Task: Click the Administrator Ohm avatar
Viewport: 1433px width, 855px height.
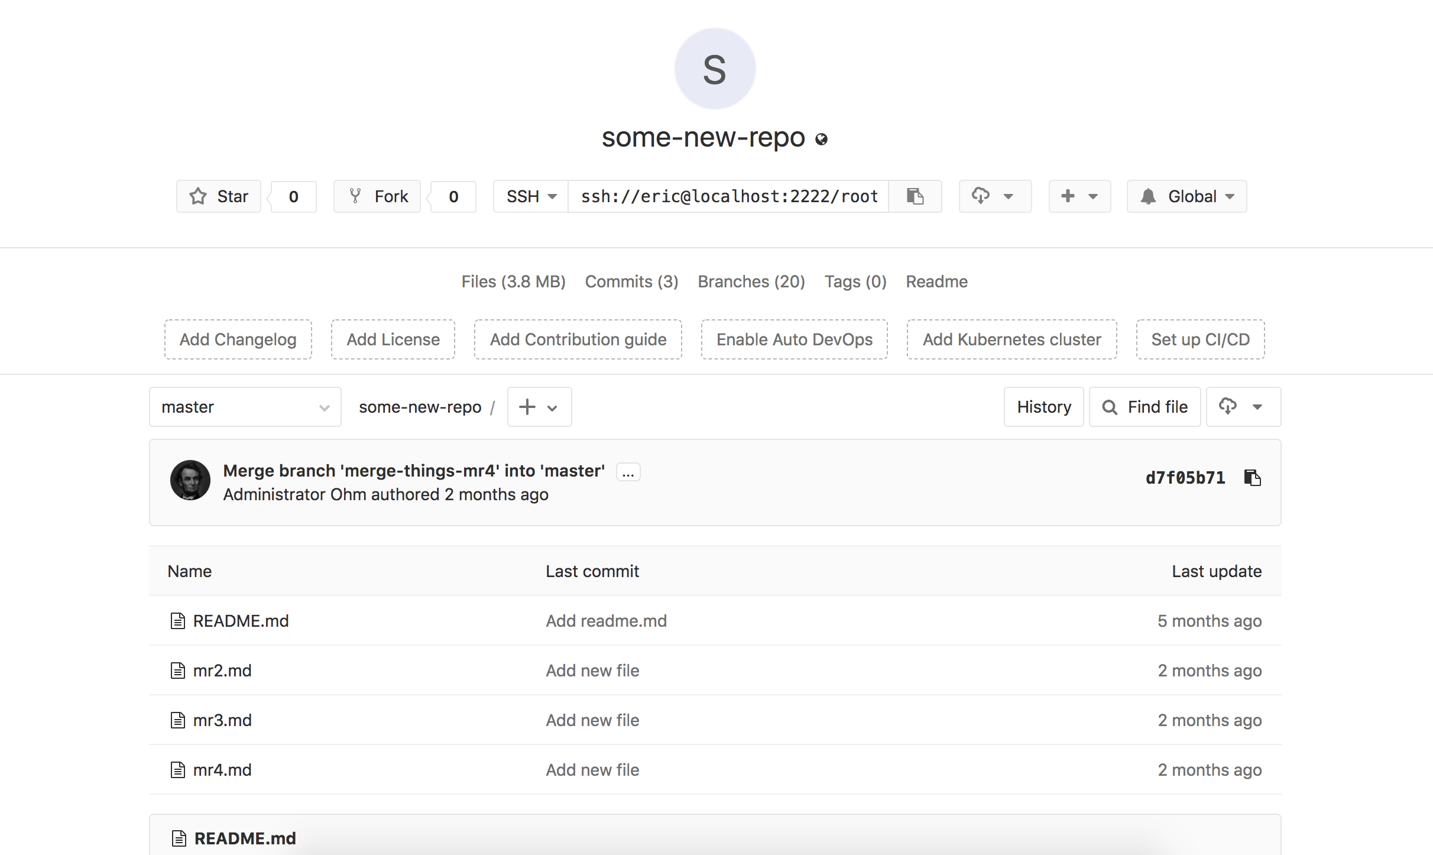Action: [x=190, y=480]
